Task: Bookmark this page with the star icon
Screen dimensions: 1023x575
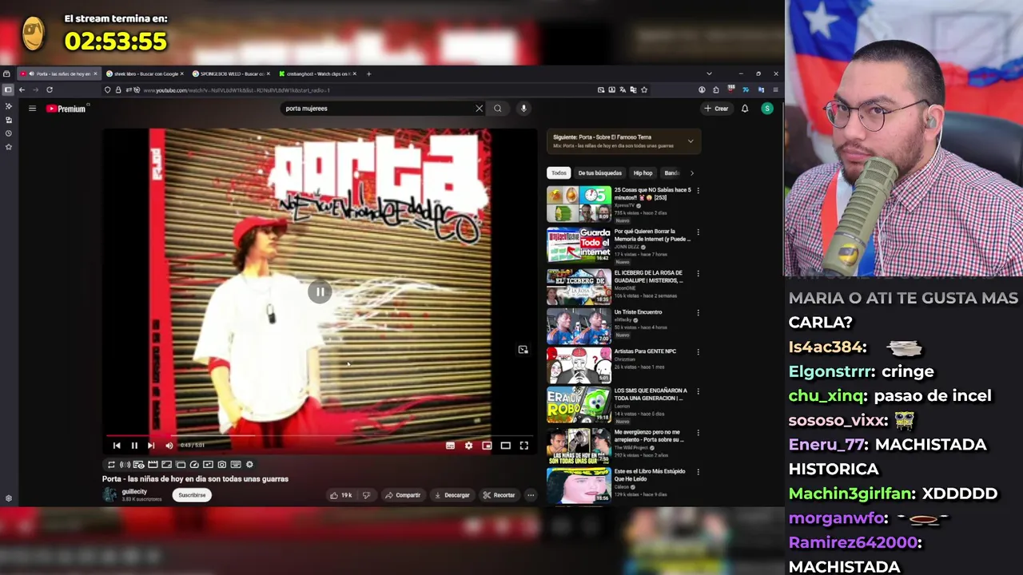Action: (644, 90)
